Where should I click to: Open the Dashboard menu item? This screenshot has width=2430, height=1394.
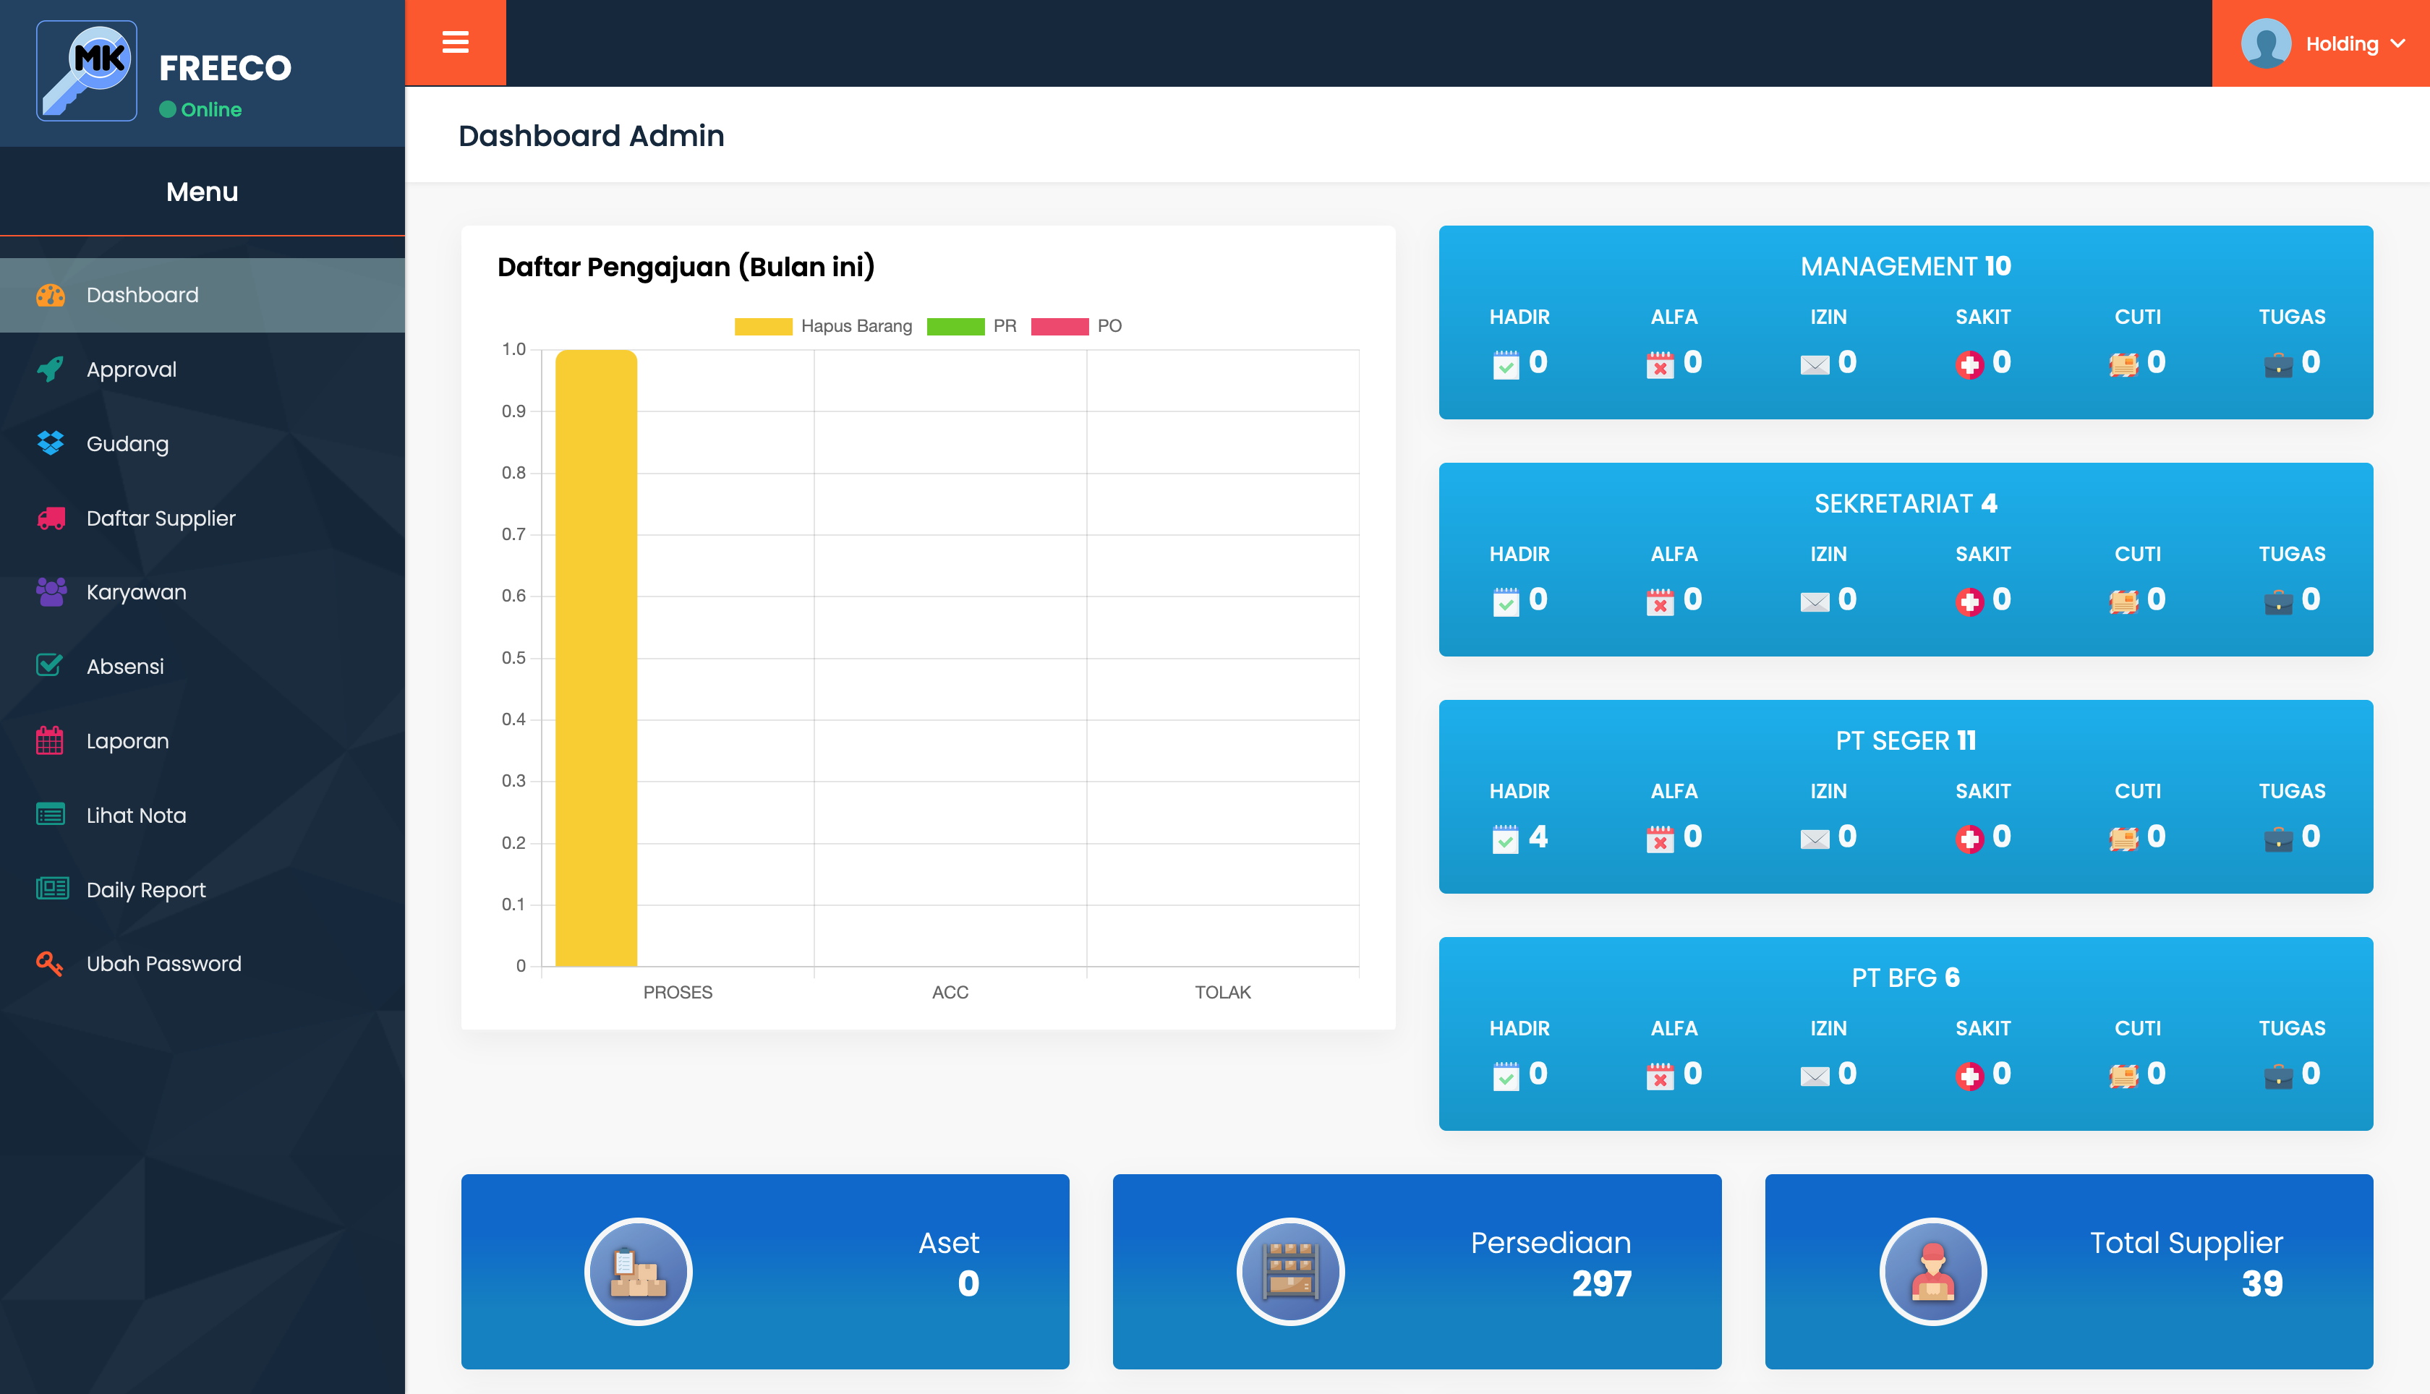[x=202, y=295]
